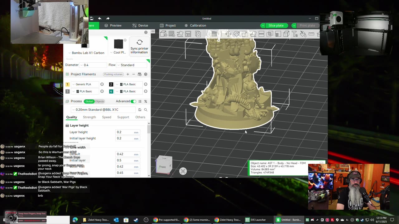Search process settings magnifier icon
399x224 pixels.
point(146,110)
